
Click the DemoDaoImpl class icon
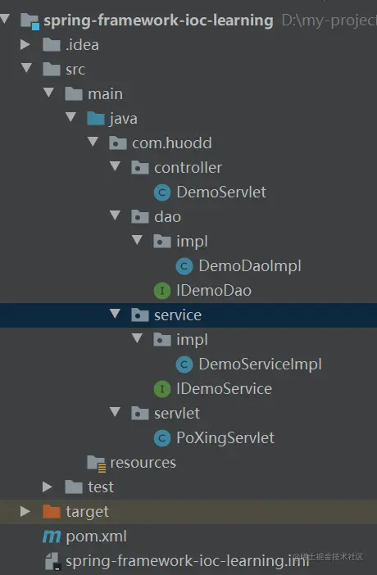(184, 266)
